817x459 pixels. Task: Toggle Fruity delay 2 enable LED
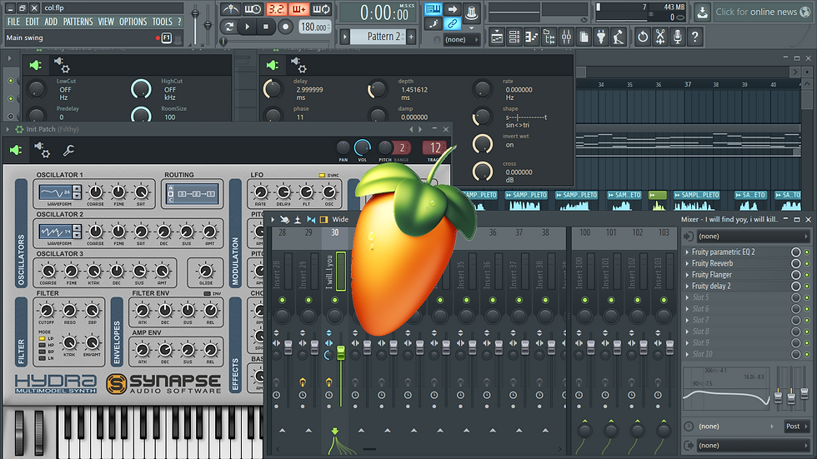(807, 287)
